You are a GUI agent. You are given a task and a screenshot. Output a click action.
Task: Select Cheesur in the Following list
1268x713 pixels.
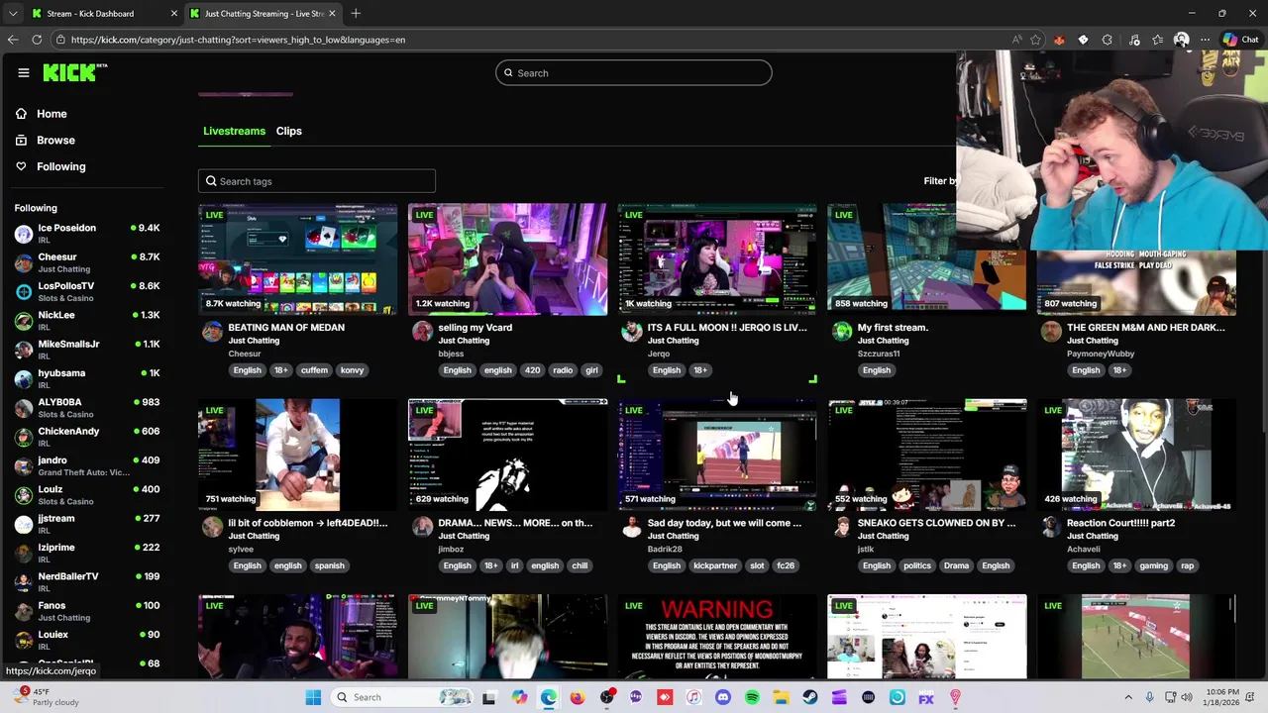[87, 262]
